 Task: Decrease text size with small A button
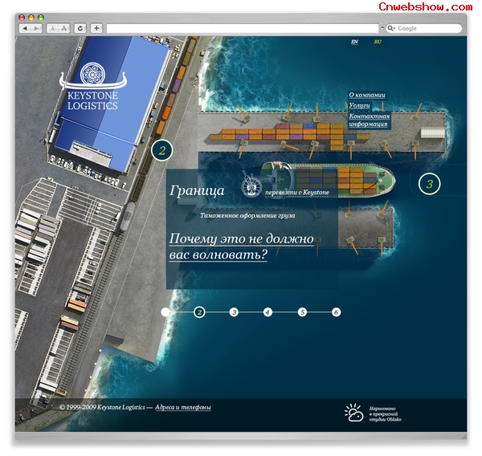pyautogui.click(x=52, y=29)
